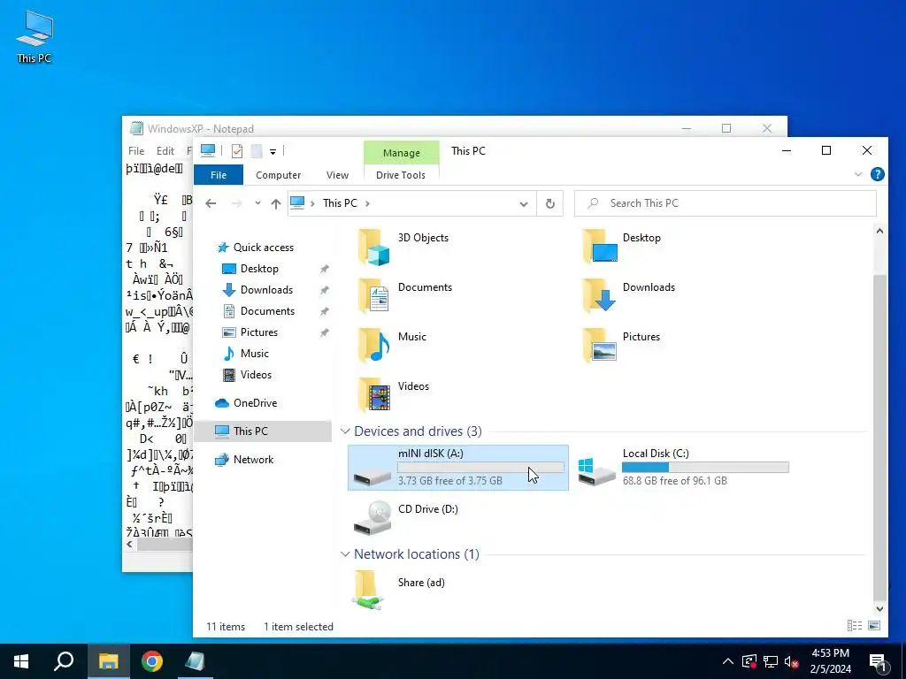Click the scroll down arrow in Explorer
The image size is (906, 679).
[x=879, y=608]
